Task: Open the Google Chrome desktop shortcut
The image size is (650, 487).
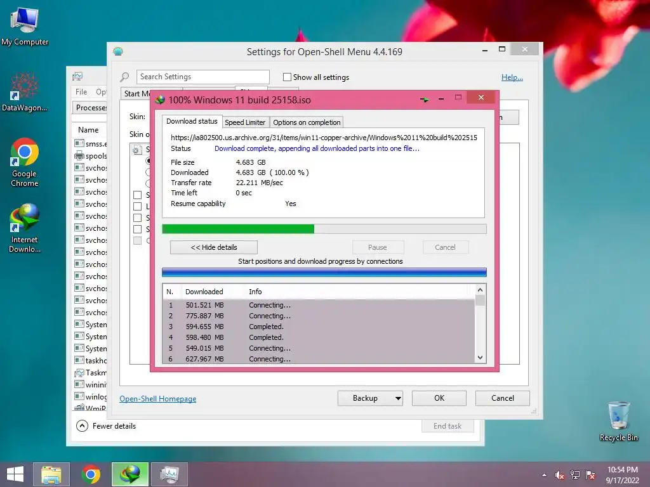Action: [x=25, y=162]
